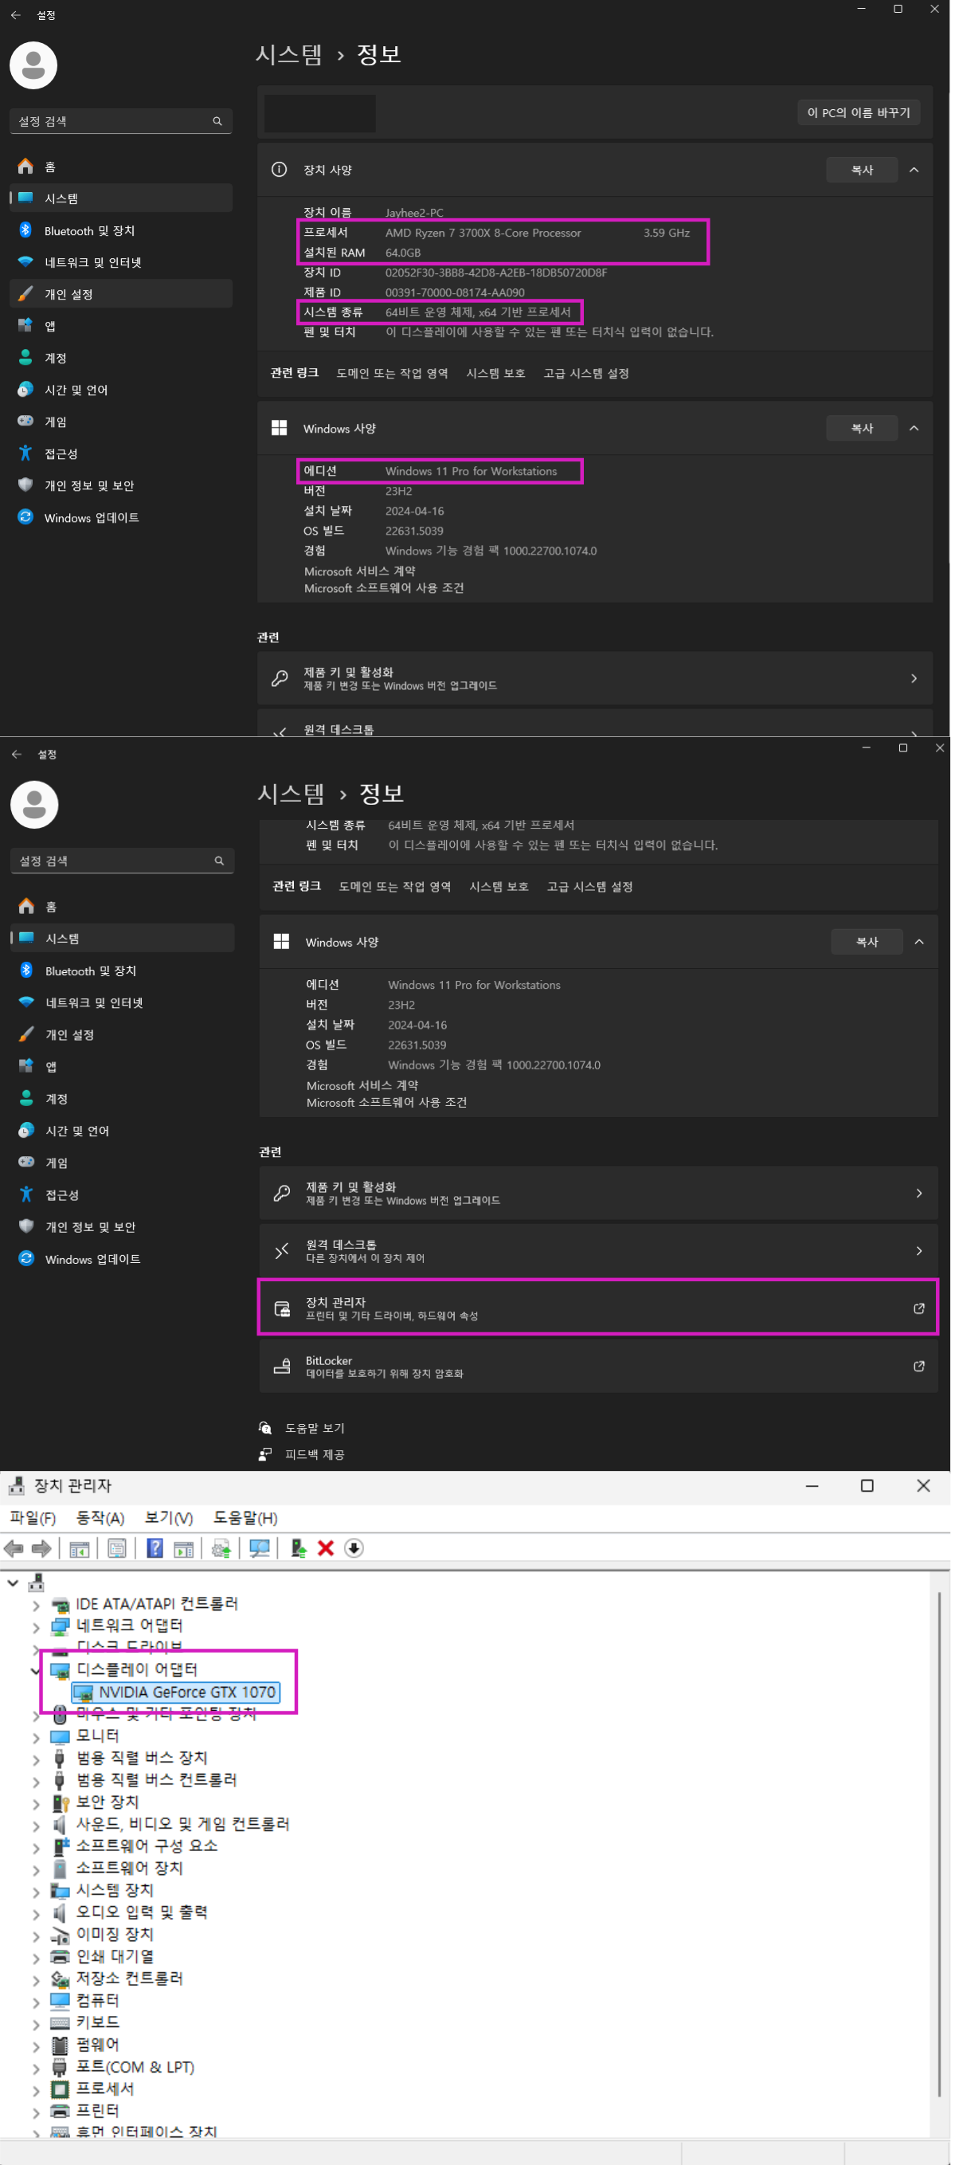Image resolution: width=959 pixels, height=2165 pixels.
Task: Click profile avatar in Settings window showing BitLocker
Action: pos(34,804)
